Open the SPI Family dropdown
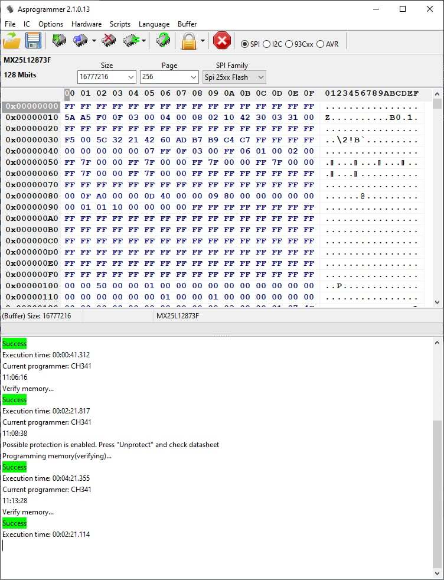The image size is (444, 580). (234, 77)
